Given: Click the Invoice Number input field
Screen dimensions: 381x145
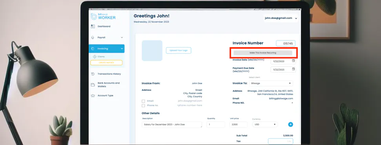Looking at the screenshot, I should click(286, 43).
